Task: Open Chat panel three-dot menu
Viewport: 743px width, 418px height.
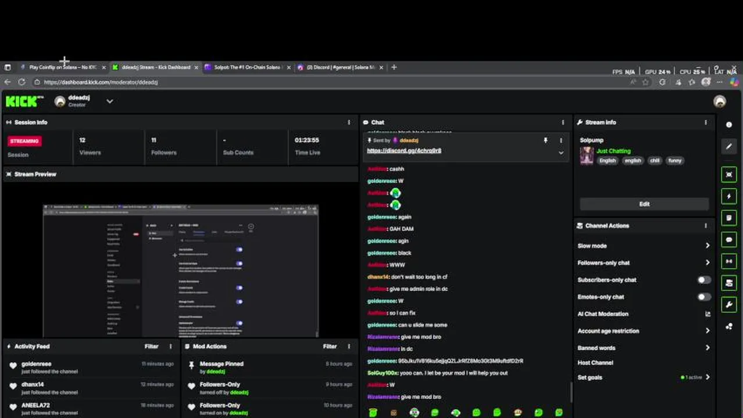Action: point(563,122)
